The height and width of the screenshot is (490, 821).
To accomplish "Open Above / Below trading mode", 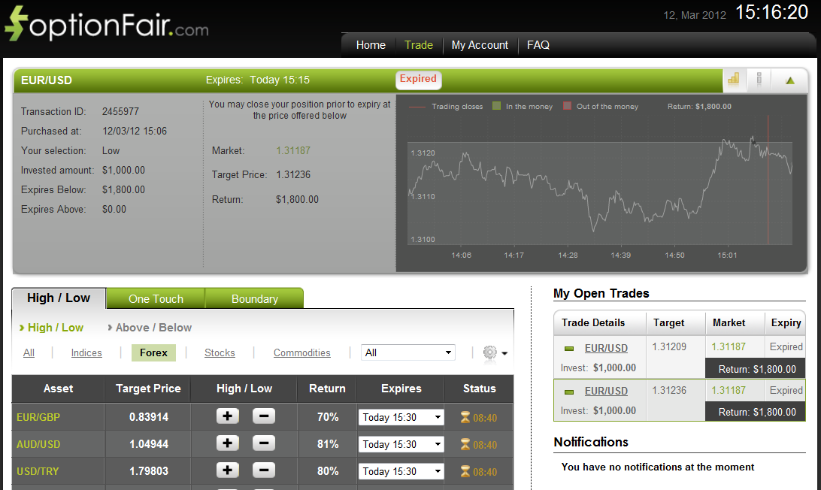I will click(x=155, y=328).
